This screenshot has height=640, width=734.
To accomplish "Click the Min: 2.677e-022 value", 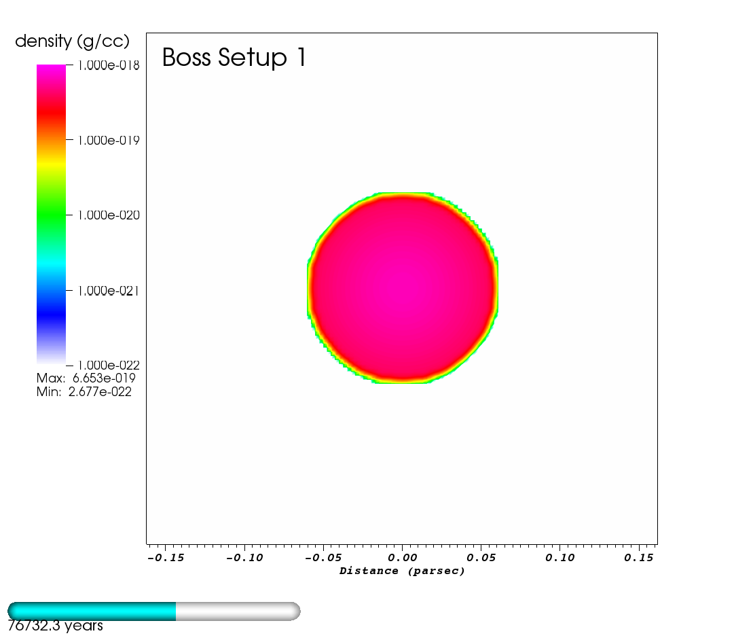I will pos(84,392).
